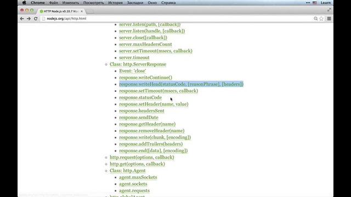This screenshot has height=197, width=351.
Task: Open the Chrome application menu
Action: [38, 3]
